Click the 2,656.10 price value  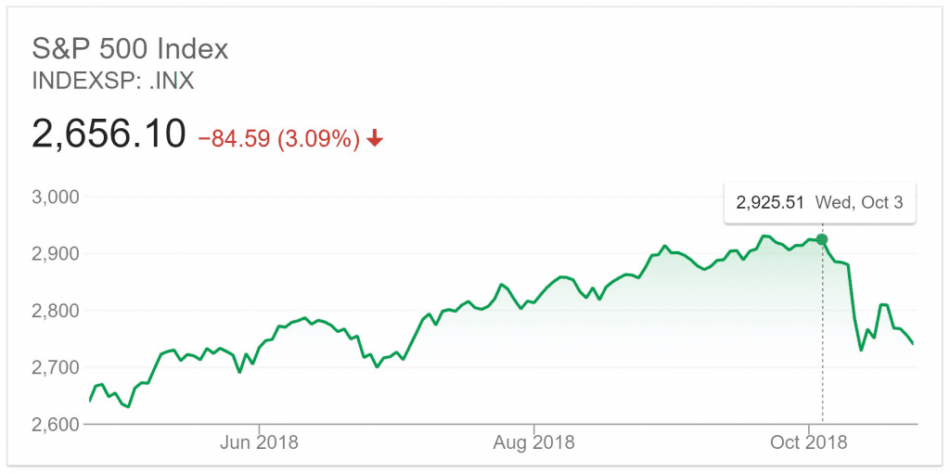tap(109, 134)
